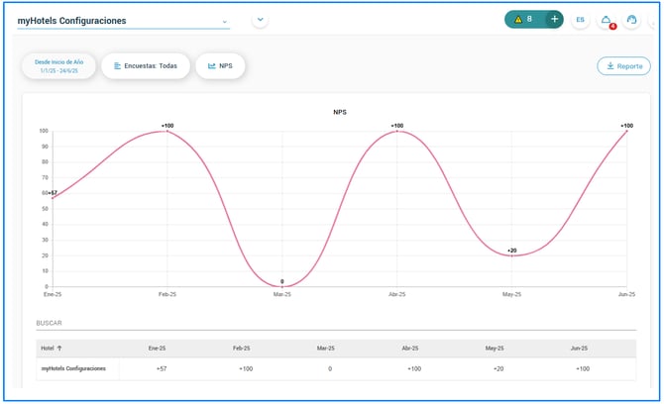The image size is (664, 404).
Task: Click the May-25 +20 data point
Action: [511, 255]
